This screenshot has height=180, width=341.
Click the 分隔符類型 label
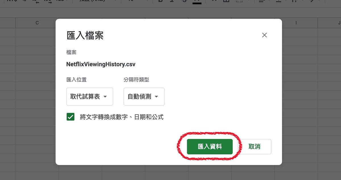[x=136, y=80]
